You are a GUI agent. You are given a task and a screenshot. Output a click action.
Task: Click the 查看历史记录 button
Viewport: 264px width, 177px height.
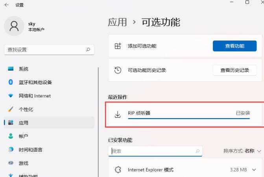point(234,70)
